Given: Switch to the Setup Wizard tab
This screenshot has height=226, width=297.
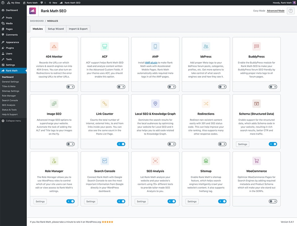Looking at the screenshot, I should (56, 29).
